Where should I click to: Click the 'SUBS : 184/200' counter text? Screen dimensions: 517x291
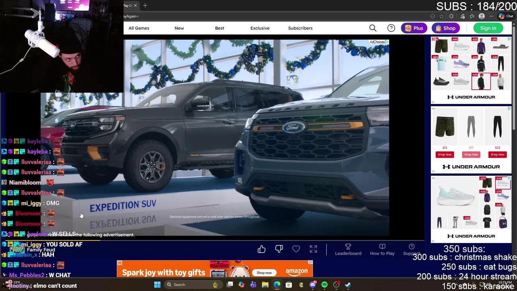(x=476, y=6)
